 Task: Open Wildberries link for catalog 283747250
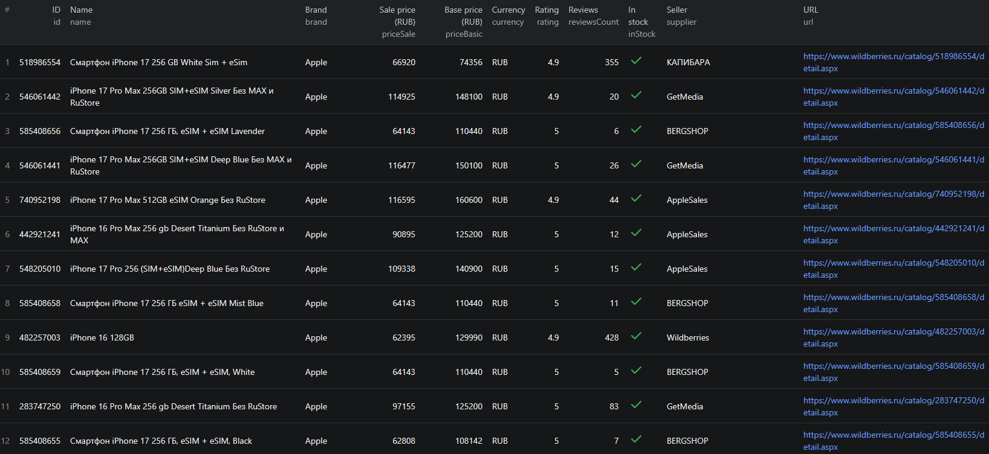point(893,406)
